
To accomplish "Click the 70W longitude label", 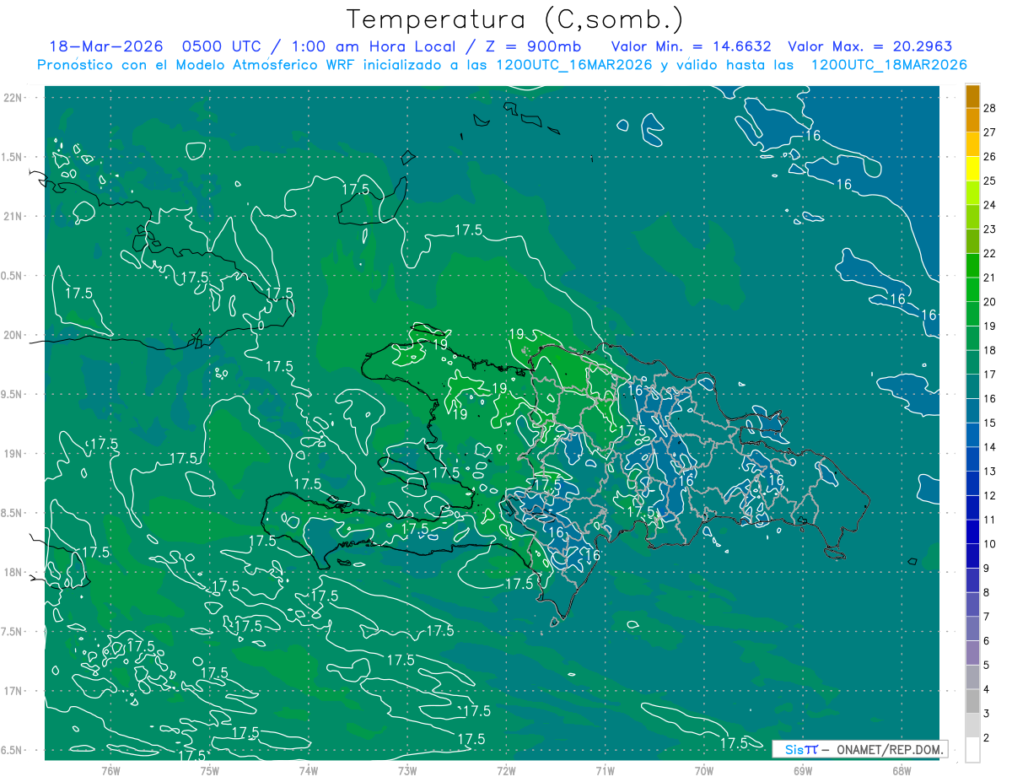I will (704, 770).
